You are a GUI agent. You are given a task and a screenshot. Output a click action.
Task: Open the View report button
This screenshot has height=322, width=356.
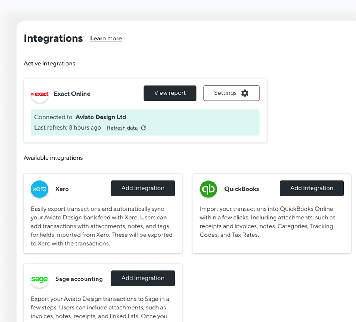pyautogui.click(x=170, y=93)
